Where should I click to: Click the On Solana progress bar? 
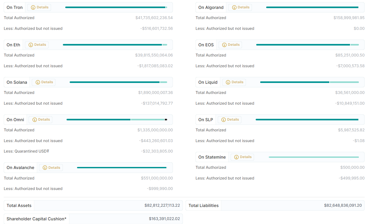coord(118,82)
